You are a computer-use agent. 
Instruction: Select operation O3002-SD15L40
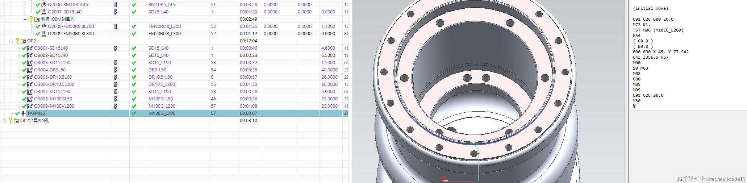click(x=51, y=55)
